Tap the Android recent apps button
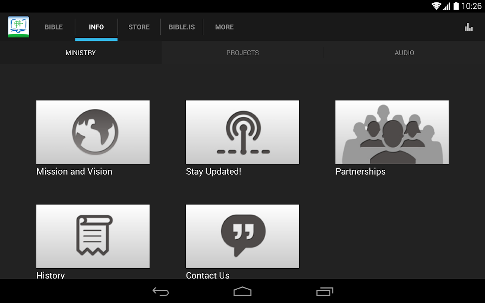485x303 pixels. click(325, 291)
